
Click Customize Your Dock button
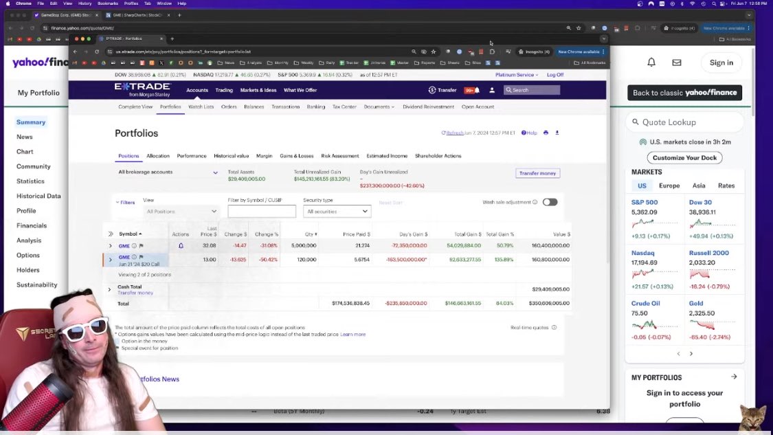pos(685,158)
